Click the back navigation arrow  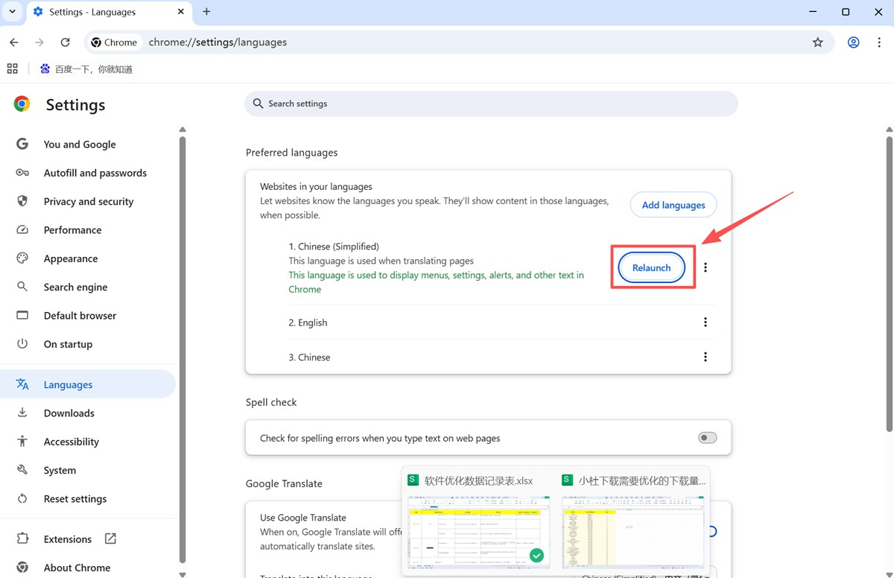(x=14, y=42)
